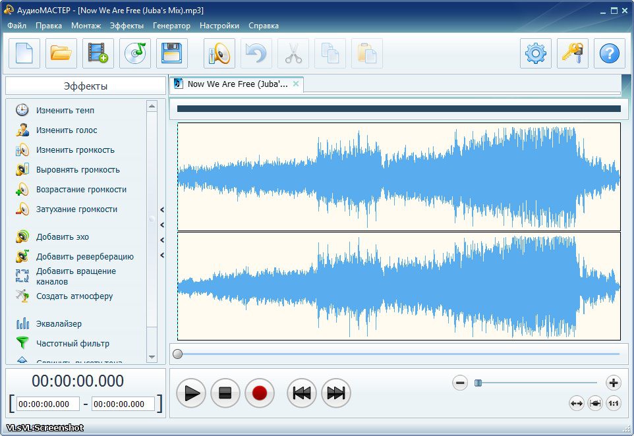Open the Настройки menu
Image resolution: width=634 pixels, height=436 pixels.
pos(219,26)
